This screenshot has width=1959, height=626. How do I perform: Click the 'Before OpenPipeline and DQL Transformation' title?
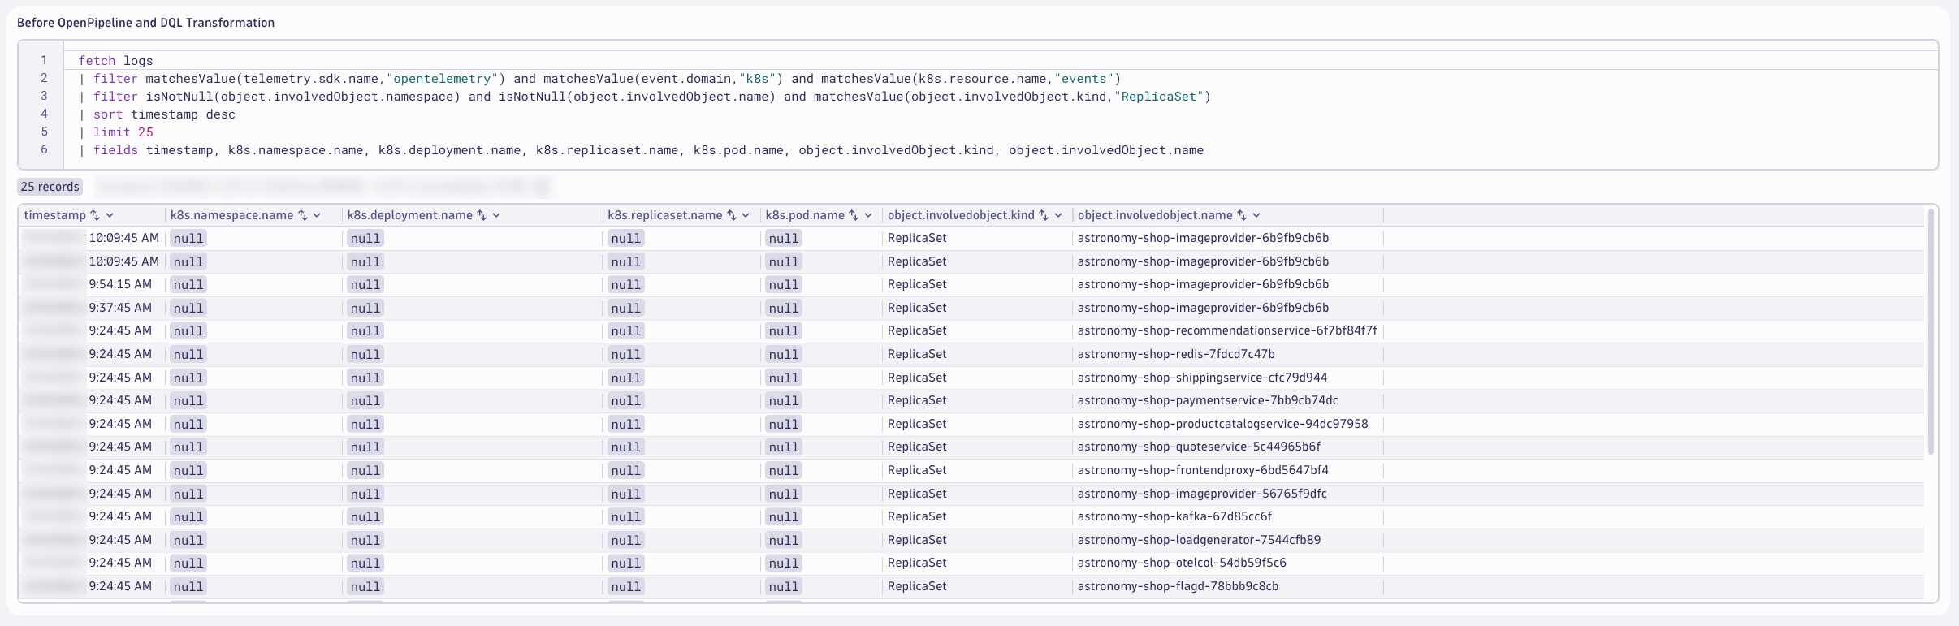146,23
